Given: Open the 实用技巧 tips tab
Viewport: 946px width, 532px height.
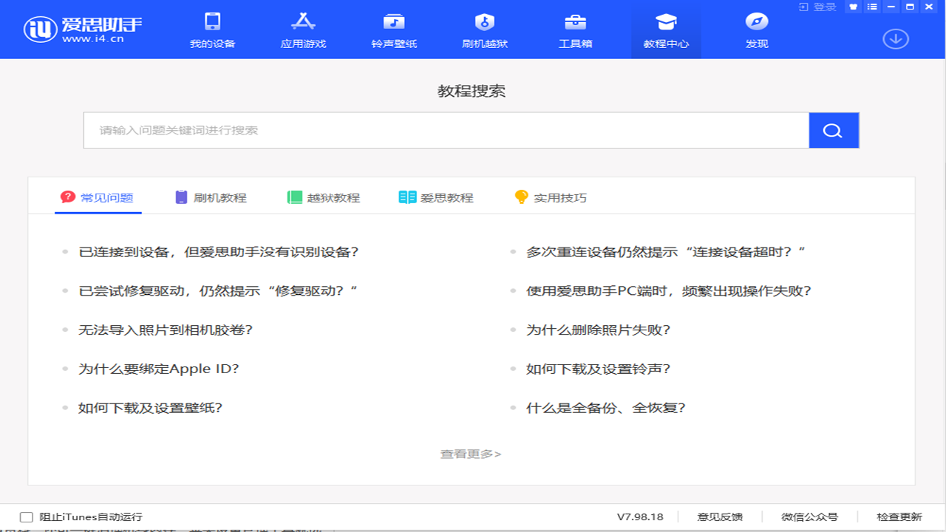Looking at the screenshot, I should tap(551, 197).
